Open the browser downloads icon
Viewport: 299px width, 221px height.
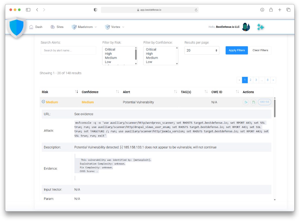click(x=262, y=10)
